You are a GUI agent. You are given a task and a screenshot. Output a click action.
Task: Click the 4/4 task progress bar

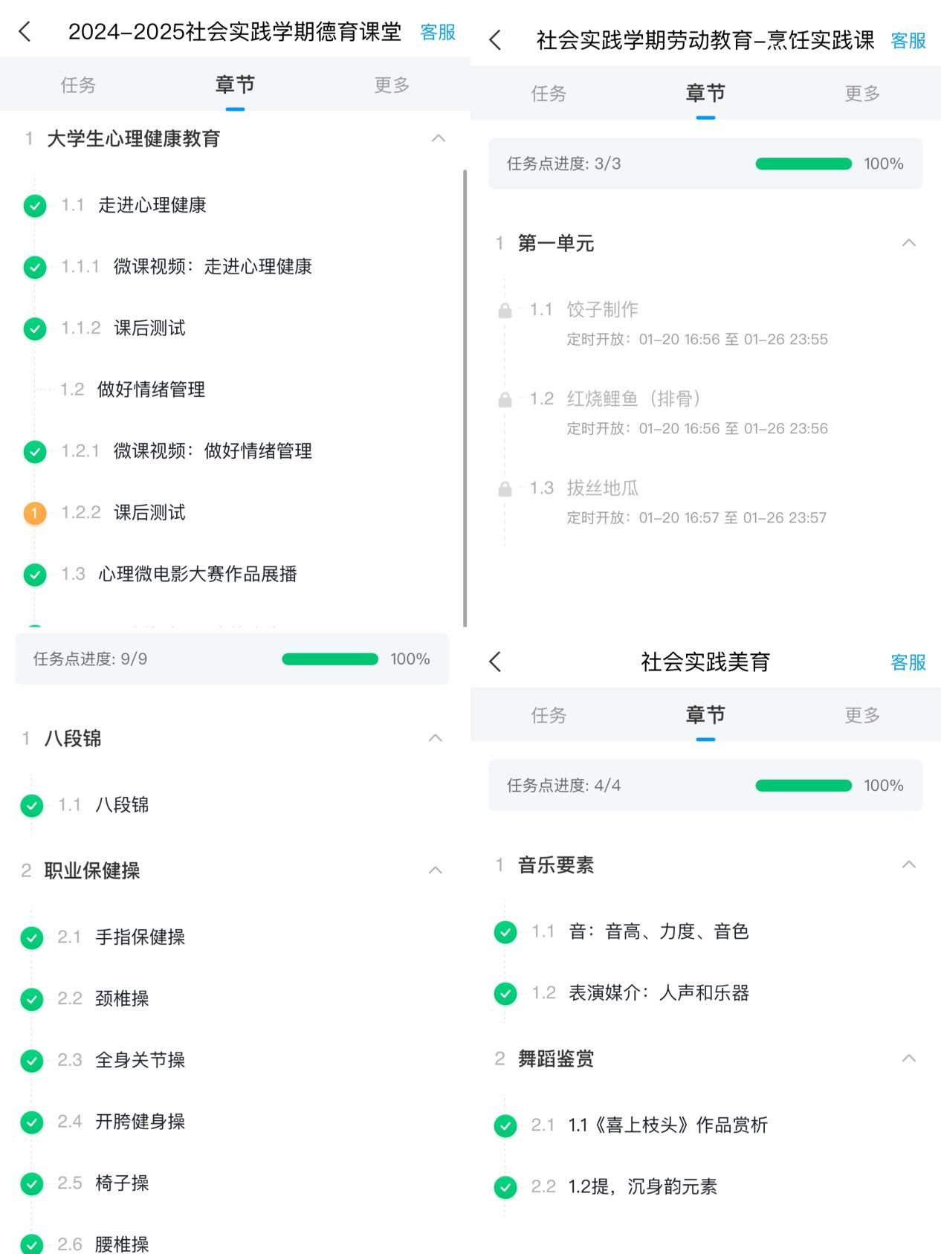click(803, 786)
